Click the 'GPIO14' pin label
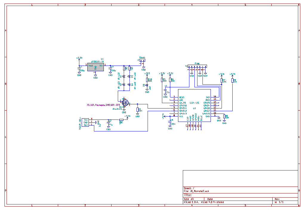This screenshot has width=303, height=211. click(183, 108)
